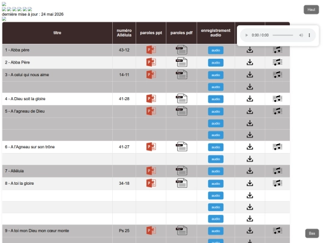Open PowerPoint for A Dieu soit la gloire
324x243 pixels.
coord(151,98)
